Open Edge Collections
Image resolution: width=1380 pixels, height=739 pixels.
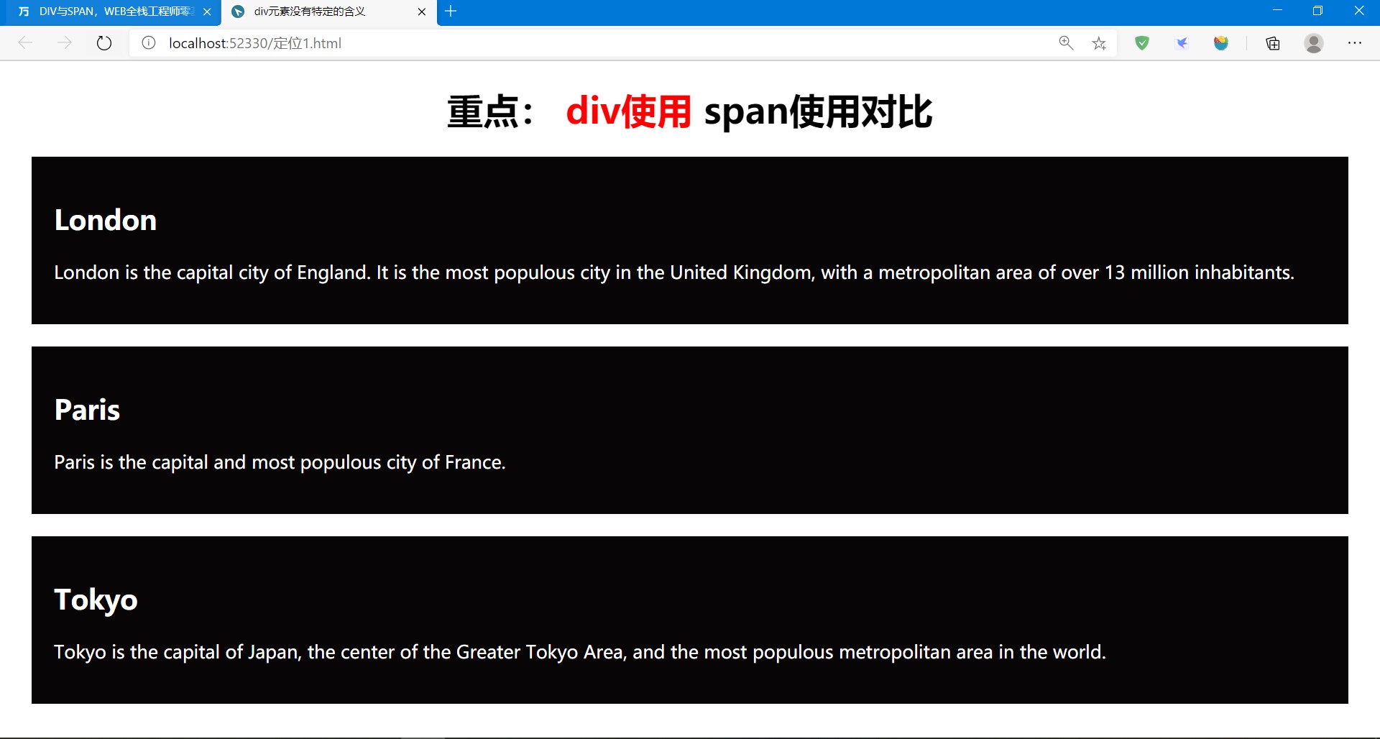1273,43
